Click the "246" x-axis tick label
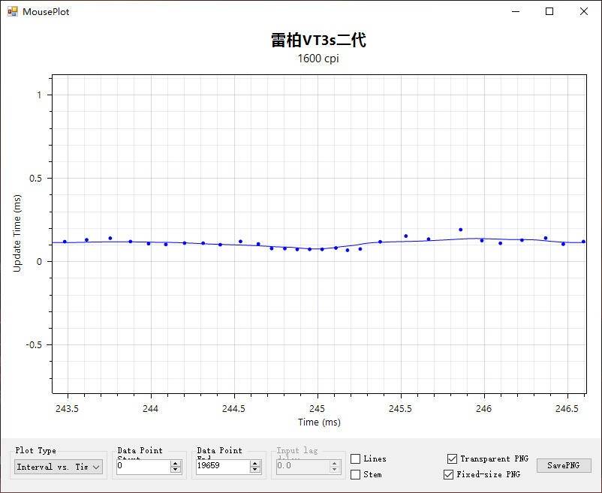This screenshot has height=493, width=602. (x=483, y=409)
